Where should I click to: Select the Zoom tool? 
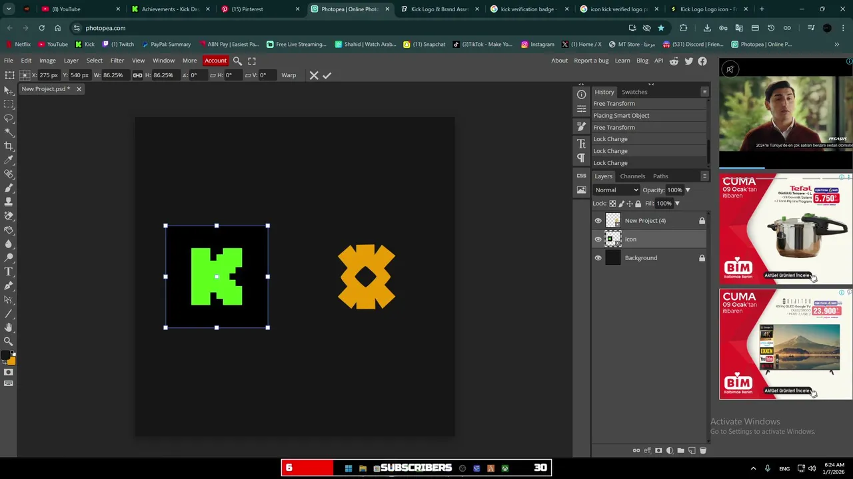pos(9,341)
